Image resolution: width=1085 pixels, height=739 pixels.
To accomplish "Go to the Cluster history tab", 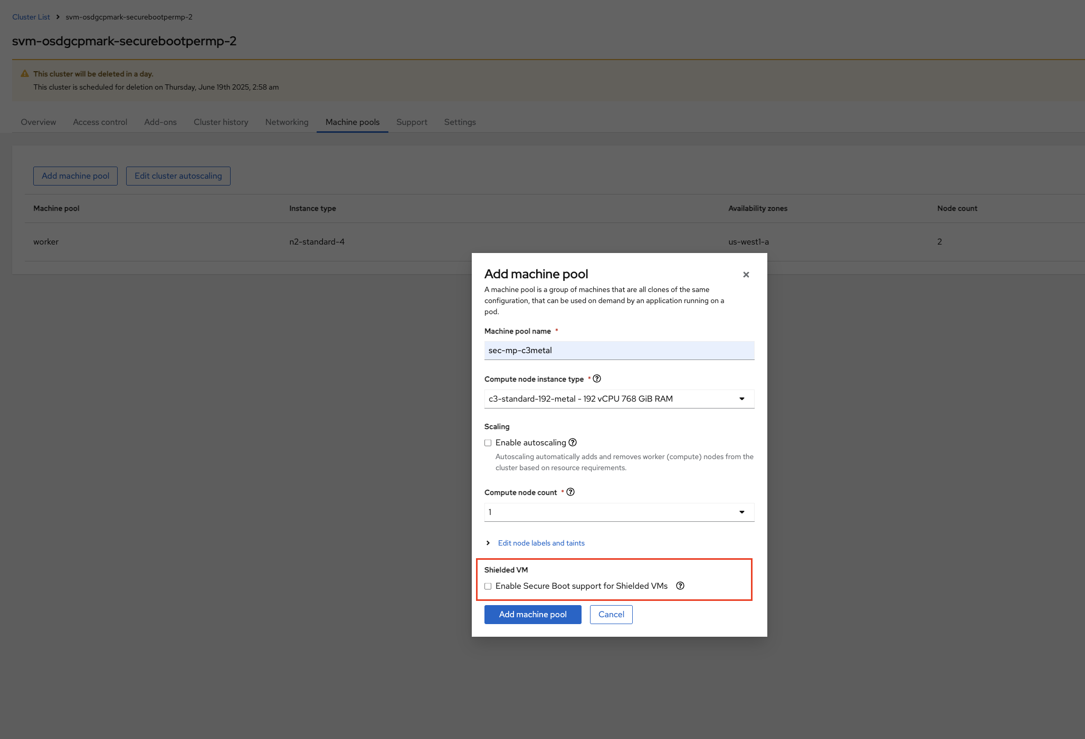I will tap(221, 122).
